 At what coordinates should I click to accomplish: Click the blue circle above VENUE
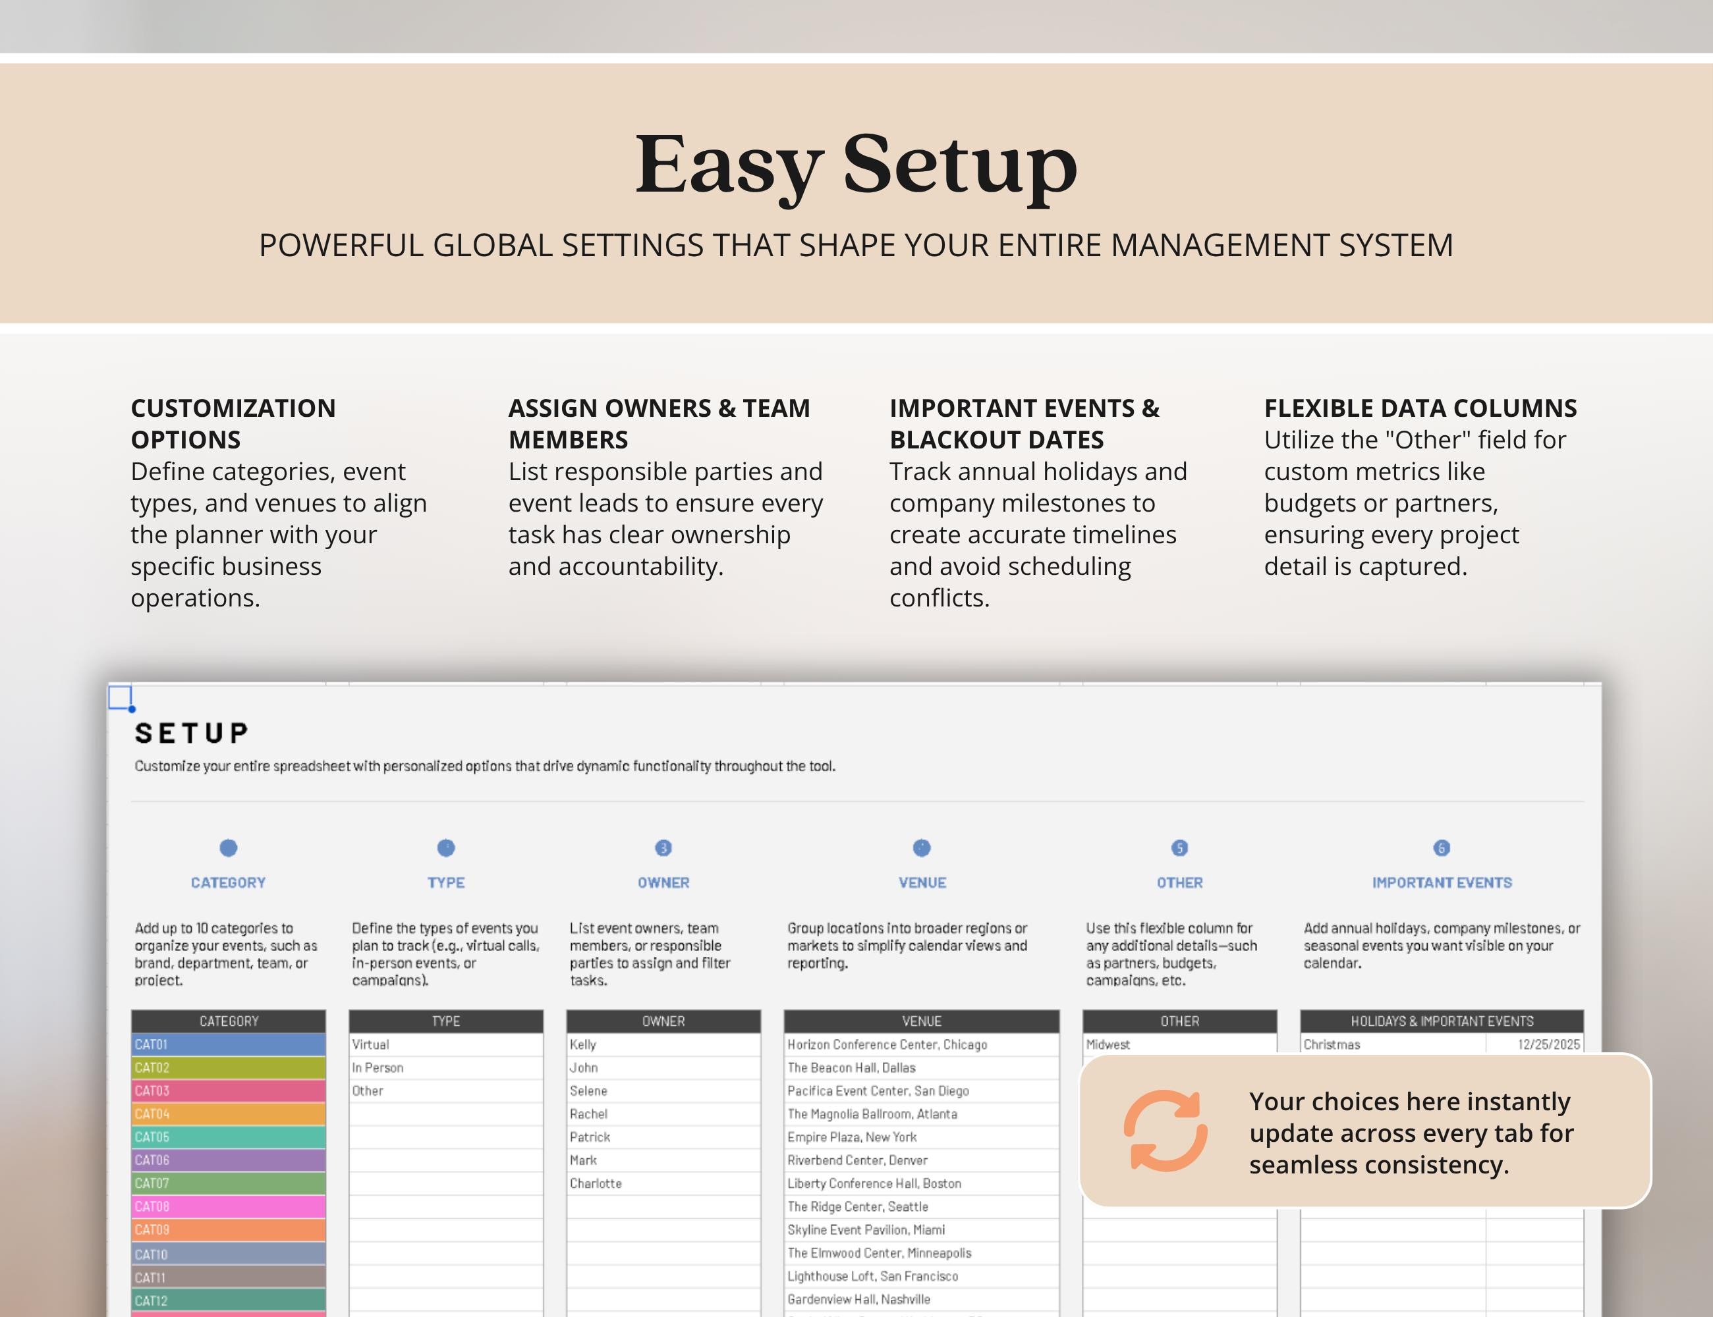[922, 847]
